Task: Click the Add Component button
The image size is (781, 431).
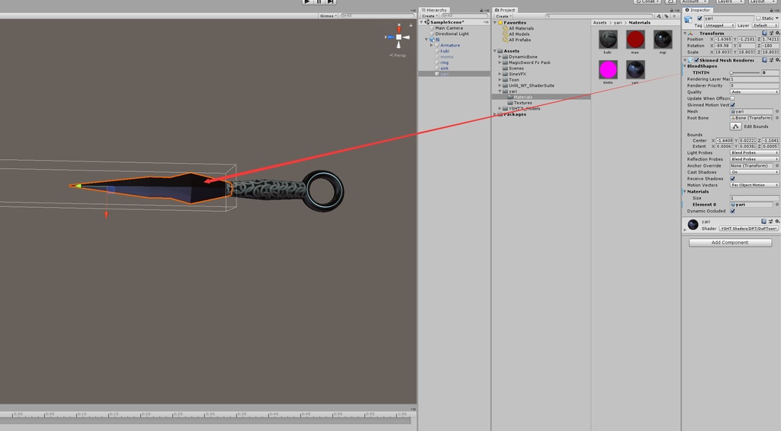Action: click(730, 243)
